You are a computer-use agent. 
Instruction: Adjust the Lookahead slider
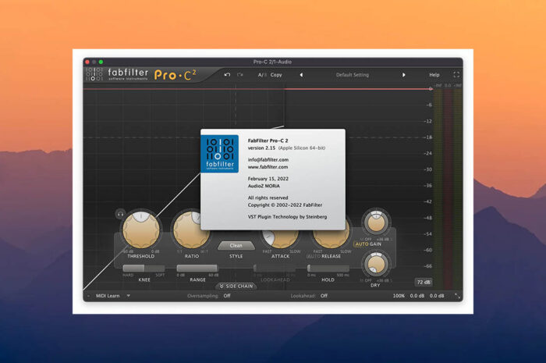(275, 269)
